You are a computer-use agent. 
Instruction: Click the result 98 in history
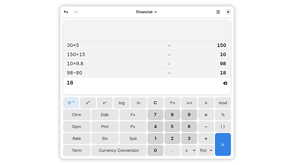pos(222,64)
